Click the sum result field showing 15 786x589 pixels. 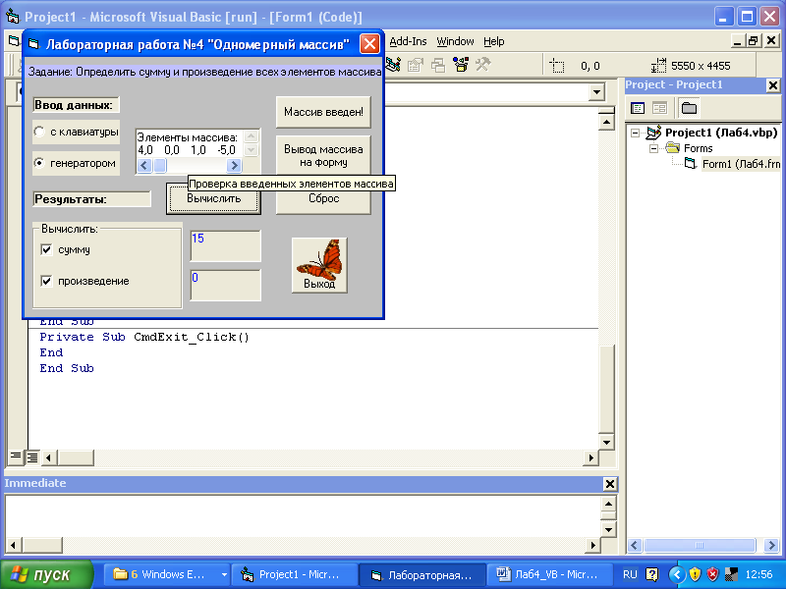pyautogui.click(x=226, y=246)
